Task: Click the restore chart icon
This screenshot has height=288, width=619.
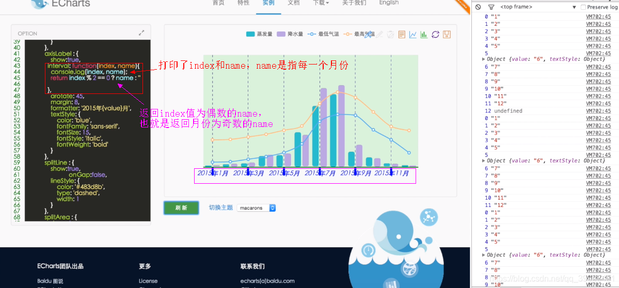Action: [x=435, y=35]
